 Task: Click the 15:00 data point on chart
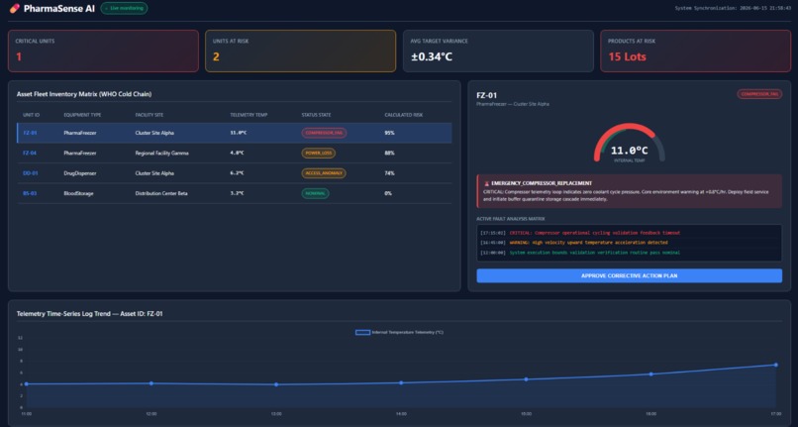[527, 379]
